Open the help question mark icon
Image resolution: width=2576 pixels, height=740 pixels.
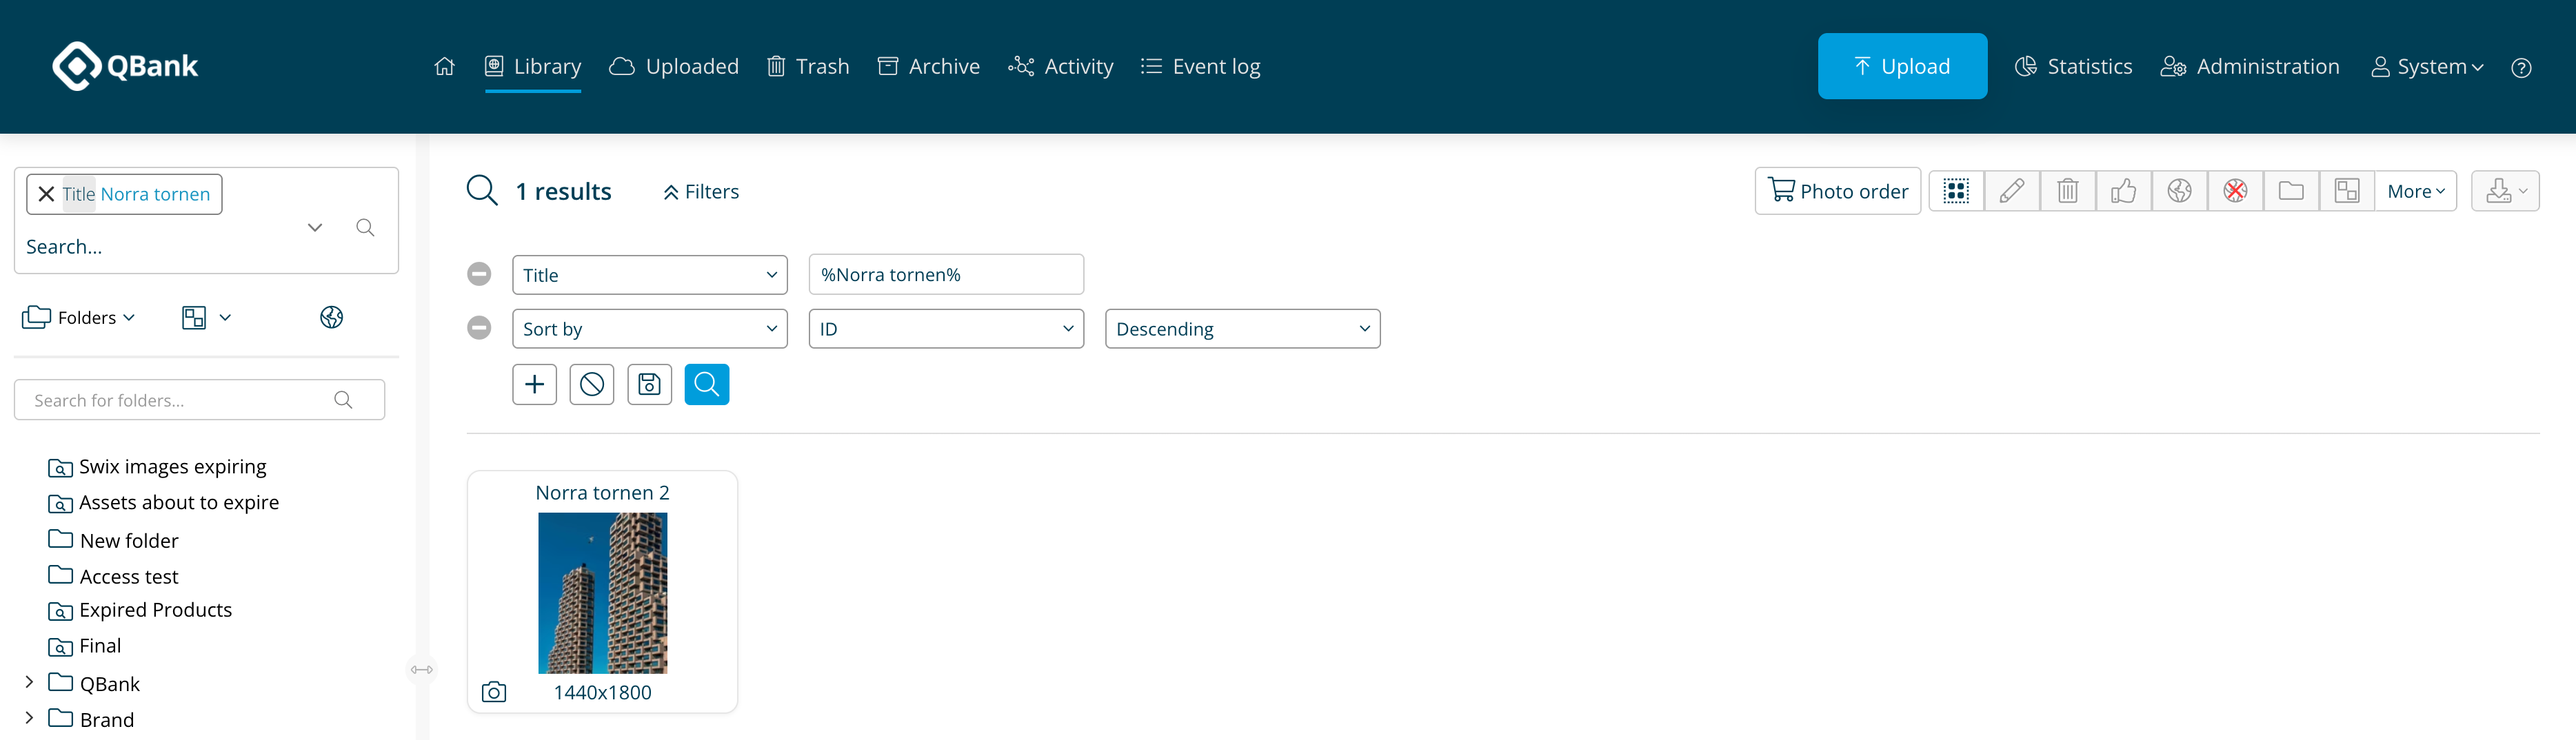point(2521,67)
